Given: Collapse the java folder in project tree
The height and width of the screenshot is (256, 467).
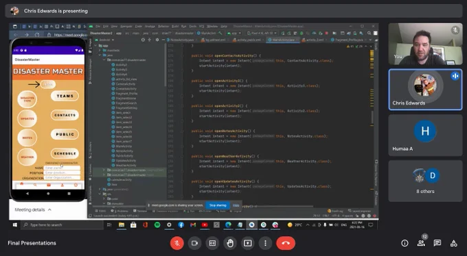Looking at the screenshot, I should point(100,55).
